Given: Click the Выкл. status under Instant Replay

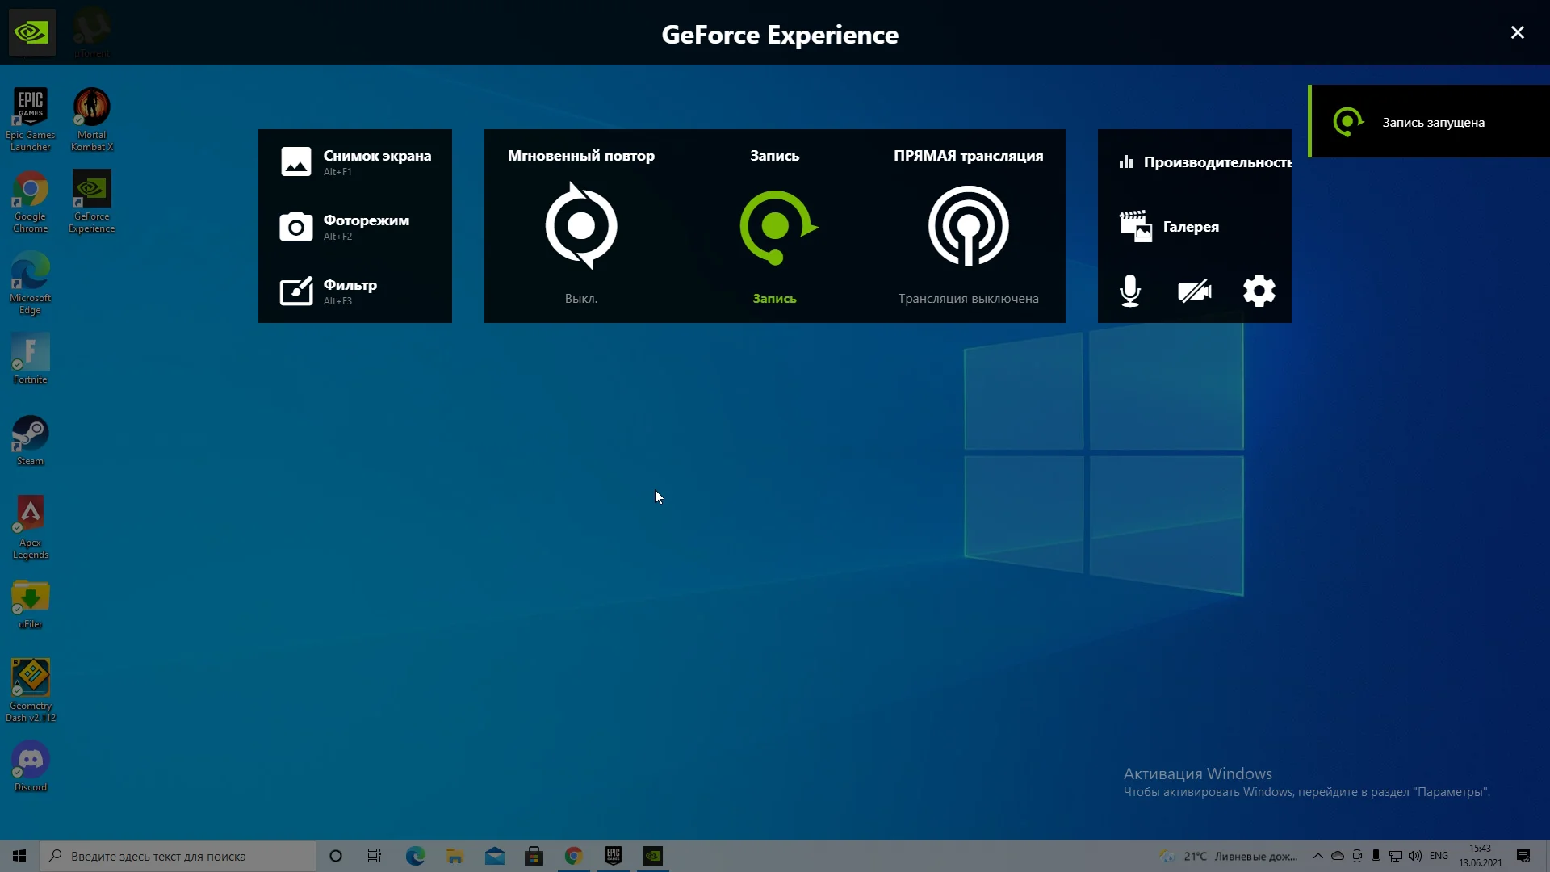Looking at the screenshot, I should point(581,299).
